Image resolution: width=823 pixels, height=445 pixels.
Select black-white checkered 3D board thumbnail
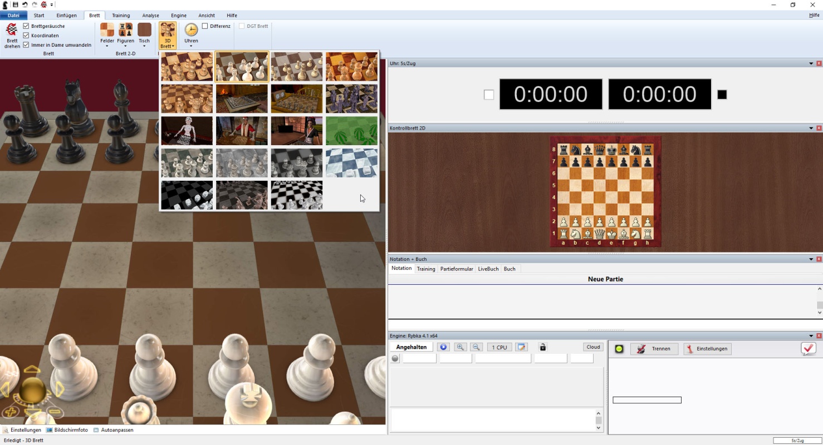point(296,195)
